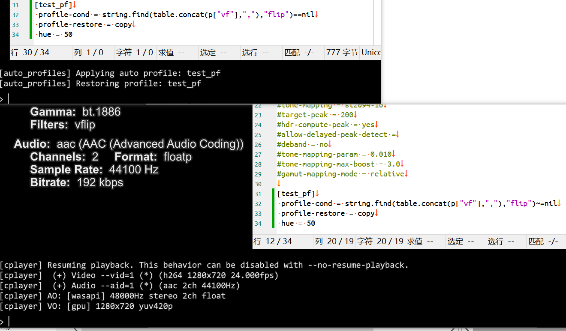Click the "Sample Rate: 44100 Hz" stats line
The height and width of the screenshot is (331, 566).
[x=94, y=170]
